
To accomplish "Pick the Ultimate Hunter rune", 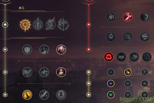I will click(x=147, y=57).
